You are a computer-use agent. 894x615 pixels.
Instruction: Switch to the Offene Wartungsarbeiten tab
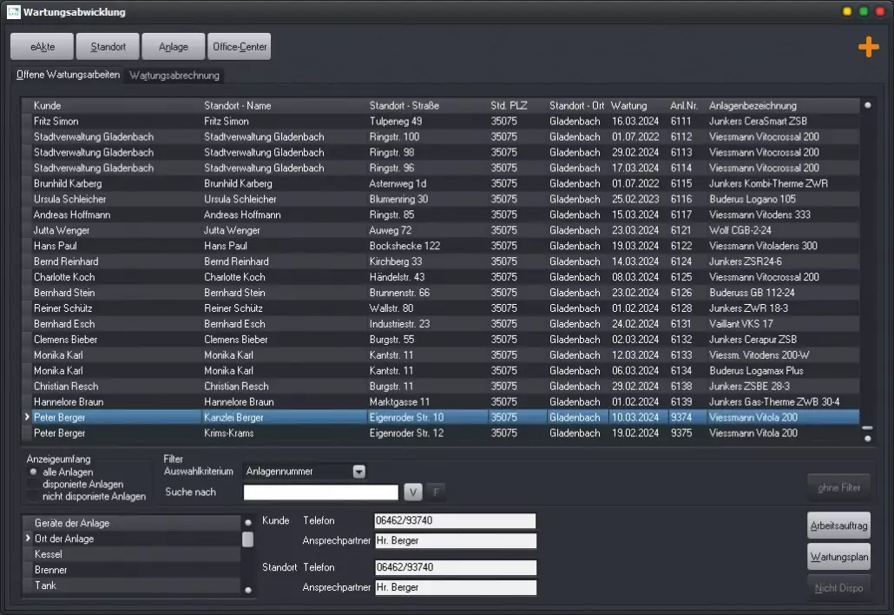tap(68, 75)
